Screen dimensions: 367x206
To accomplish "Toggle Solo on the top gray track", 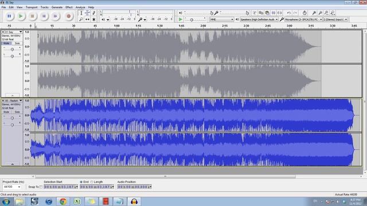I will coord(17,43).
